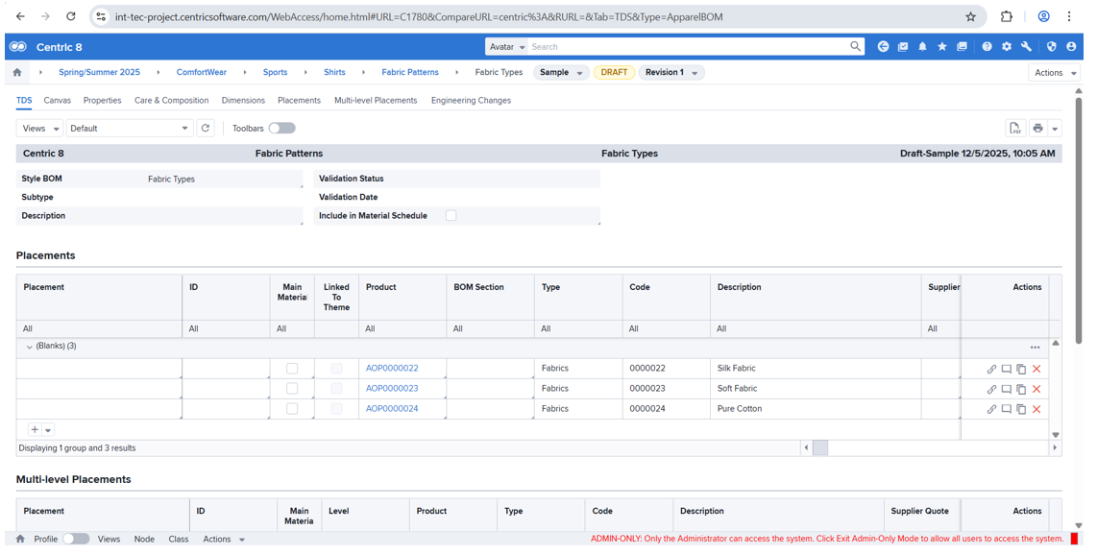This screenshot has height=554, width=1097.
Task: Go to Fabric Patterns breadcrumb
Action: tap(410, 72)
